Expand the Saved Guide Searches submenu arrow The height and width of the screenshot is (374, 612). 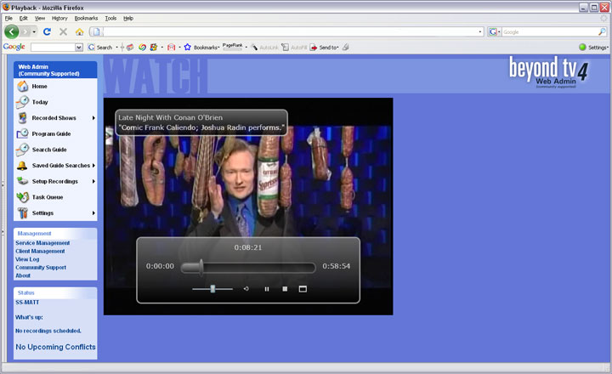coord(93,166)
